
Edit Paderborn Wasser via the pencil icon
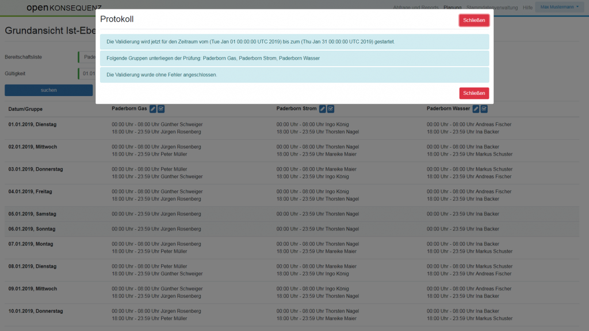pyautogui.click(x=476, y=109)
